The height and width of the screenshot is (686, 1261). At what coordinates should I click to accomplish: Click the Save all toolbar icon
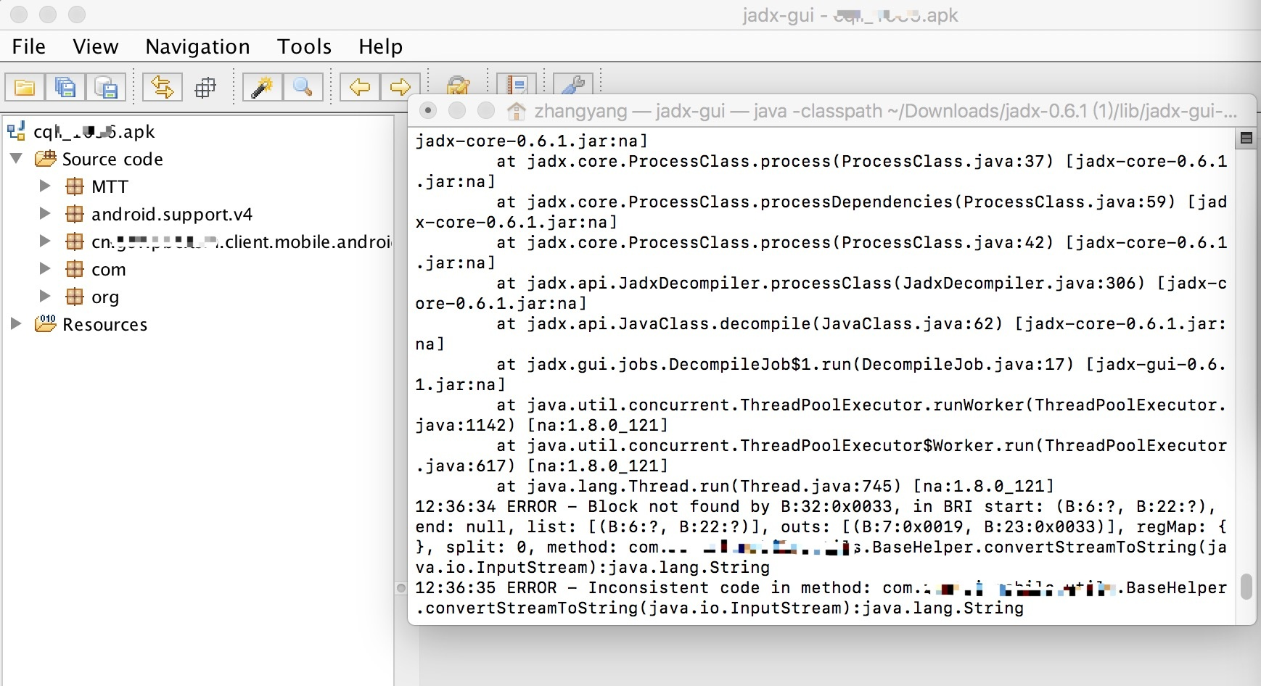65,88
